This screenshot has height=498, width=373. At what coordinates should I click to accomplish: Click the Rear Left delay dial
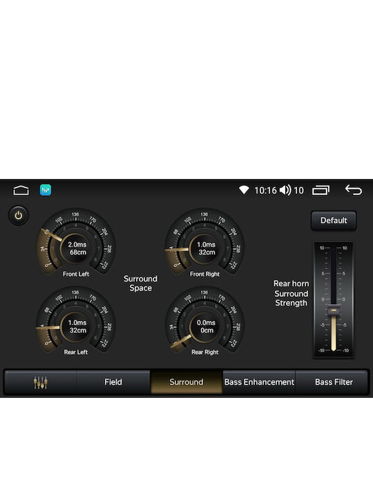[x=76, y=320]
